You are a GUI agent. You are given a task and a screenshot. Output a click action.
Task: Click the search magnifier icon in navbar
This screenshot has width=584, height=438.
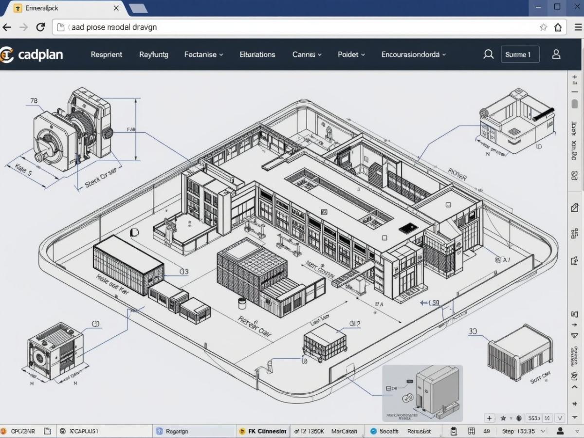488,55
